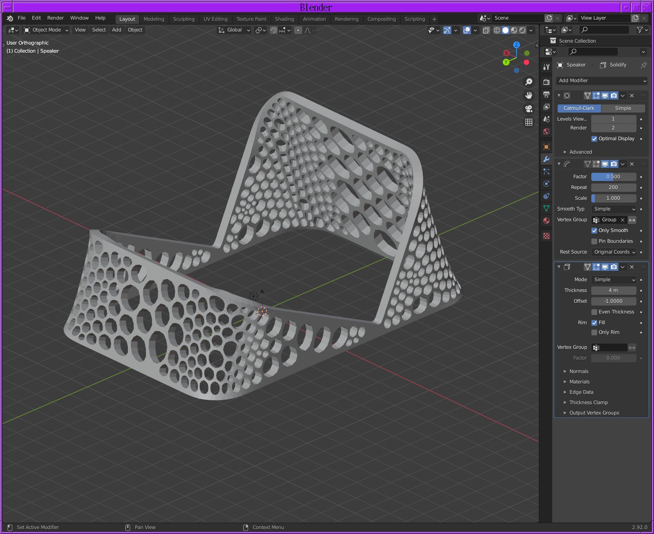The width and height of the screenshot is (654, 534).
Task: Click the viewport zoom magnifier icon
Action: coord(529,82)
